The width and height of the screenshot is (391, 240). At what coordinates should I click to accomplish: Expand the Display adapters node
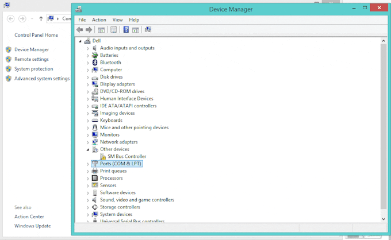pyautogui.click(x=88, y=84)
